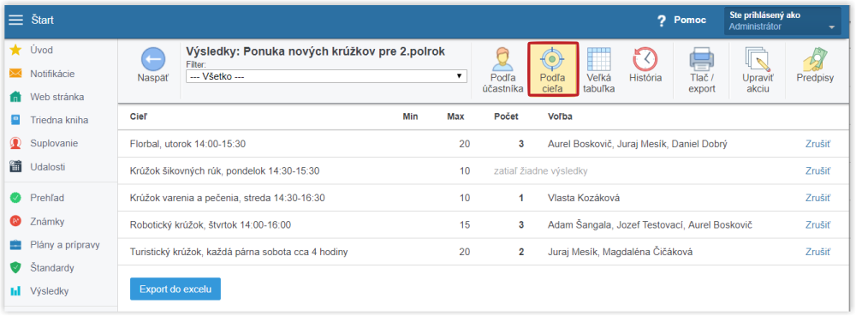Open the hamburger menu beside Štart
856x316 pixels.
click(x=16, y=21)
